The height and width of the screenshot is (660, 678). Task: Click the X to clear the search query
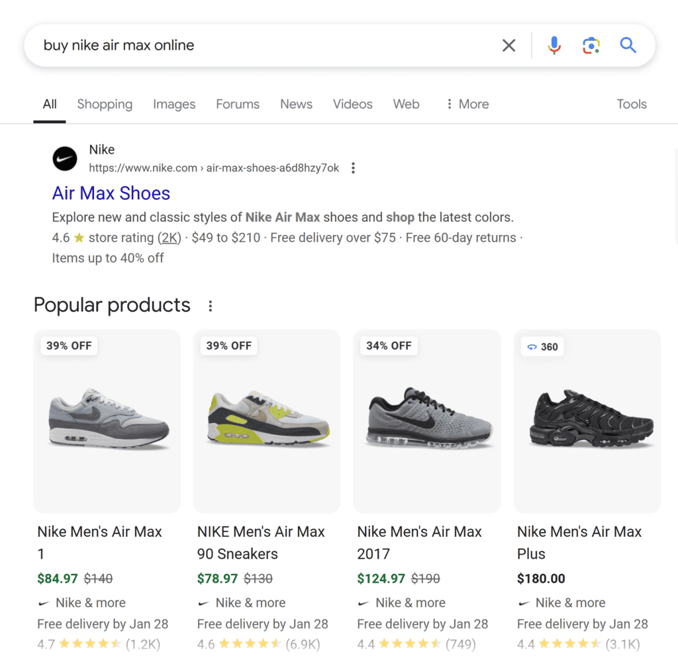tap(508, 45)
